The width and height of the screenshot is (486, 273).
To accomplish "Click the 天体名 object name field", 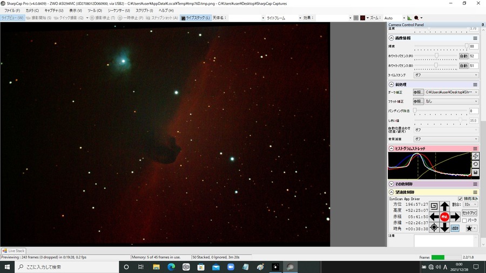I will pyautogui.click(x=247, y=18).
